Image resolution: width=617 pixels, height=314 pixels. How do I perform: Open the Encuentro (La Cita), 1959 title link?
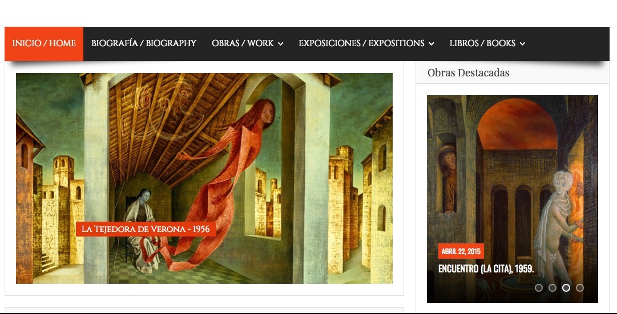click(486, 269)
